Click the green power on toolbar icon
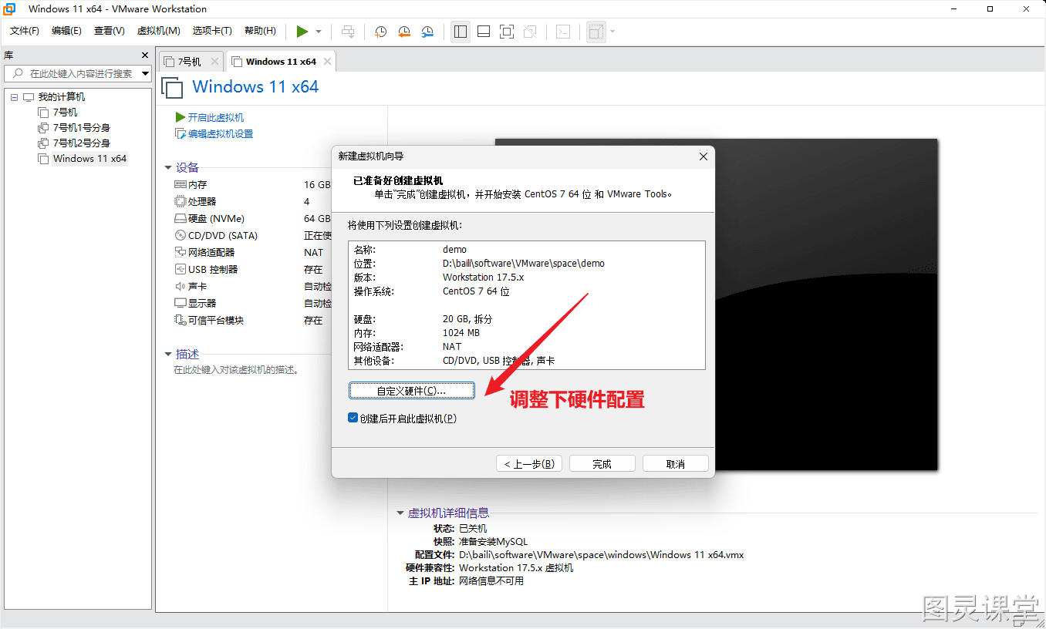Viewport: 1046px width, 629px height. click(x=302, y=32)
